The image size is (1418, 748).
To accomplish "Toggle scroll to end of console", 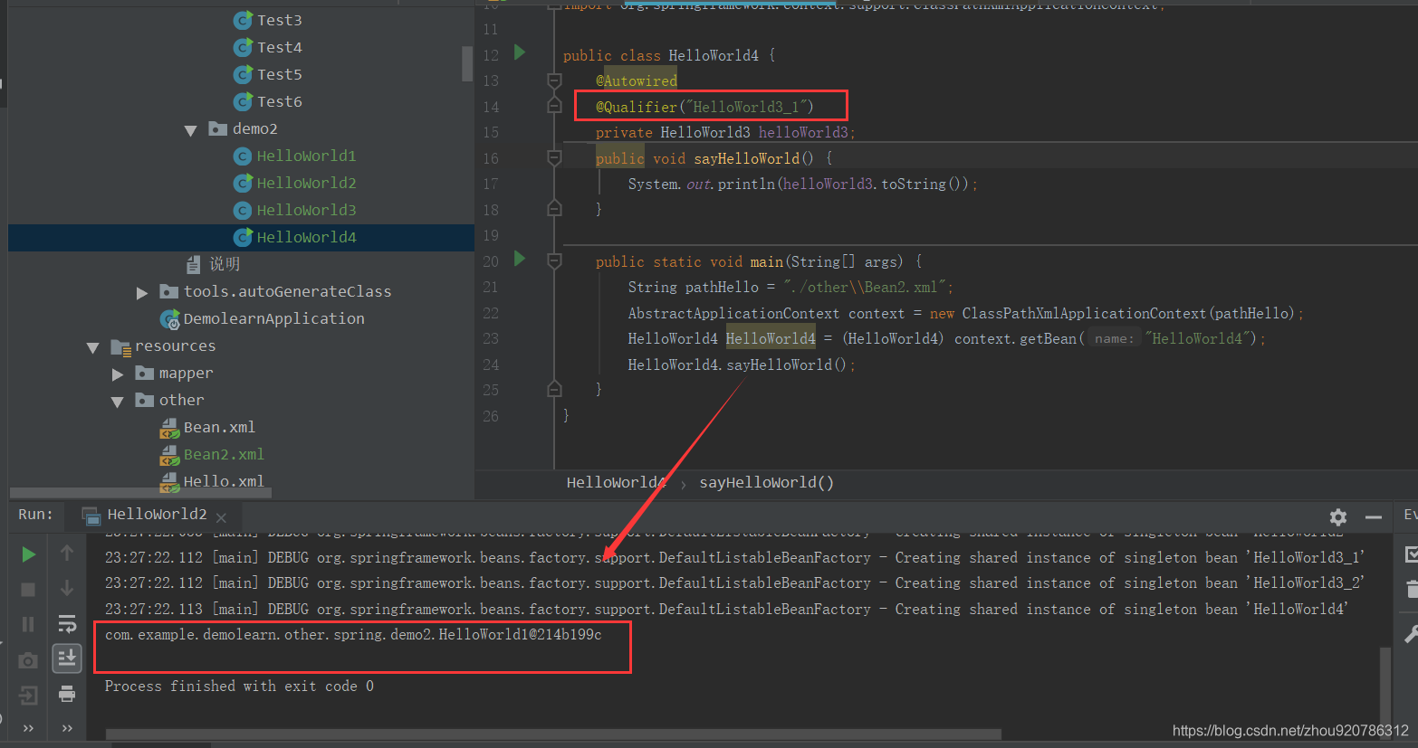I will click(67, 658).
